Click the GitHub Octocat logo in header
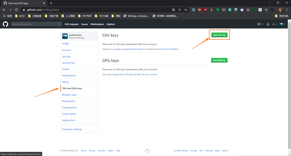 click(x=5, y=24)
